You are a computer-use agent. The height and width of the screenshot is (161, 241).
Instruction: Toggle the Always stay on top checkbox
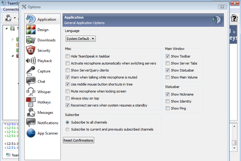[x=68, y=98]
